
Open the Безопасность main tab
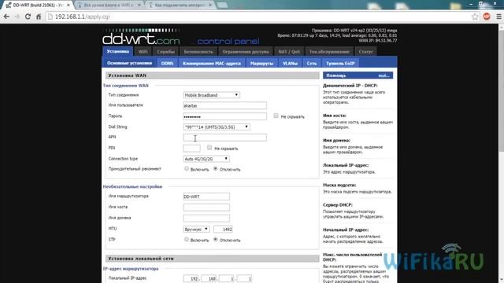pos(198,52)
